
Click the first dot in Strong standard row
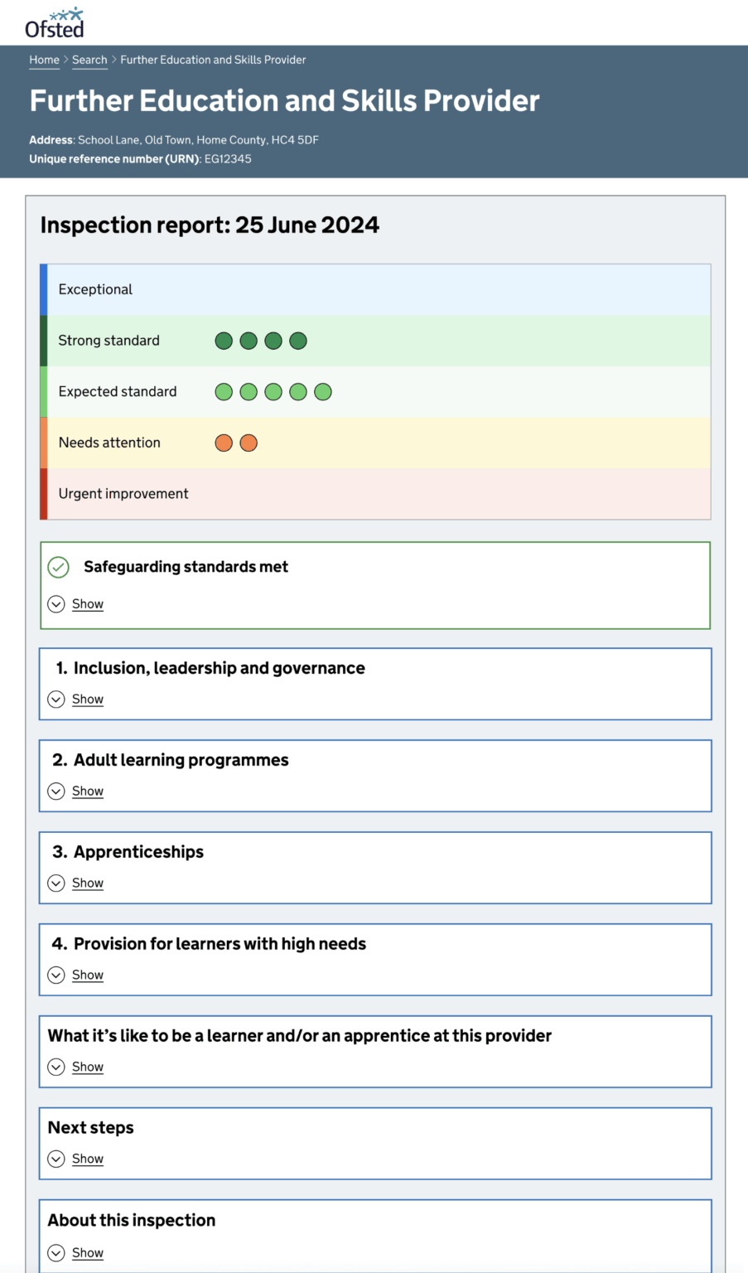[223, 340]
